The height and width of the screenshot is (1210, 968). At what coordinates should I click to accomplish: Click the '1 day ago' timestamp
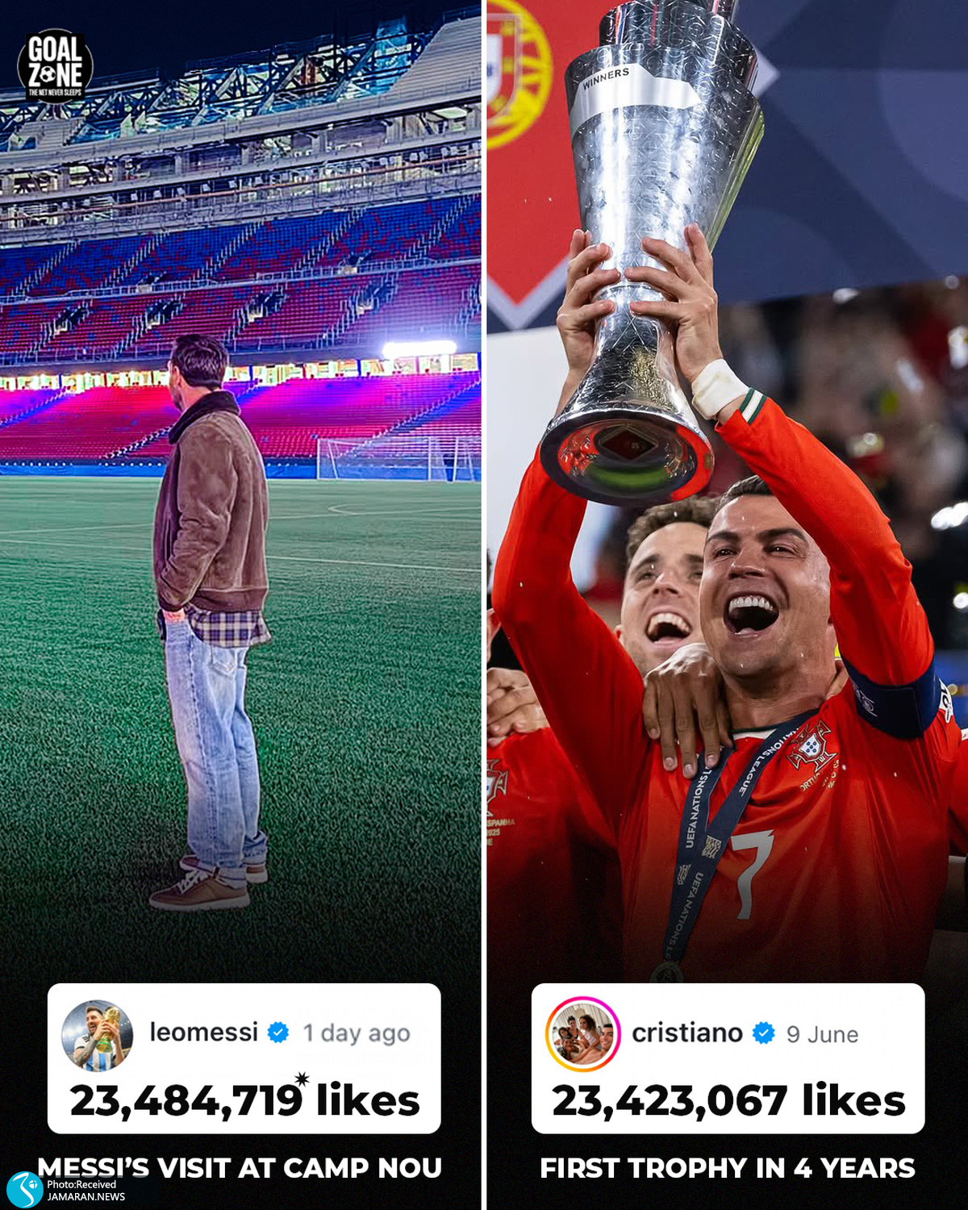coord(357,1033)
